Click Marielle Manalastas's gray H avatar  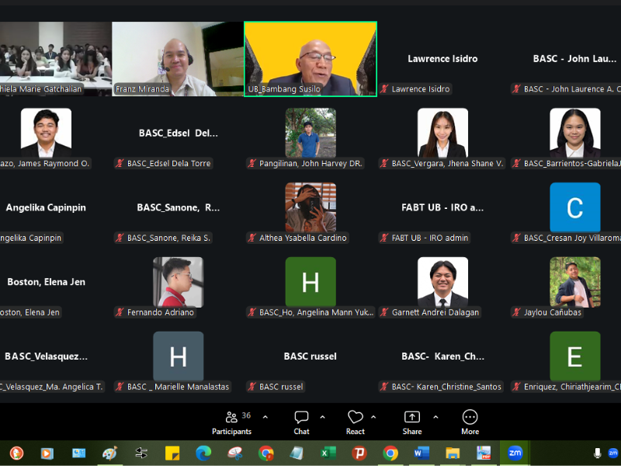[179, 356]
